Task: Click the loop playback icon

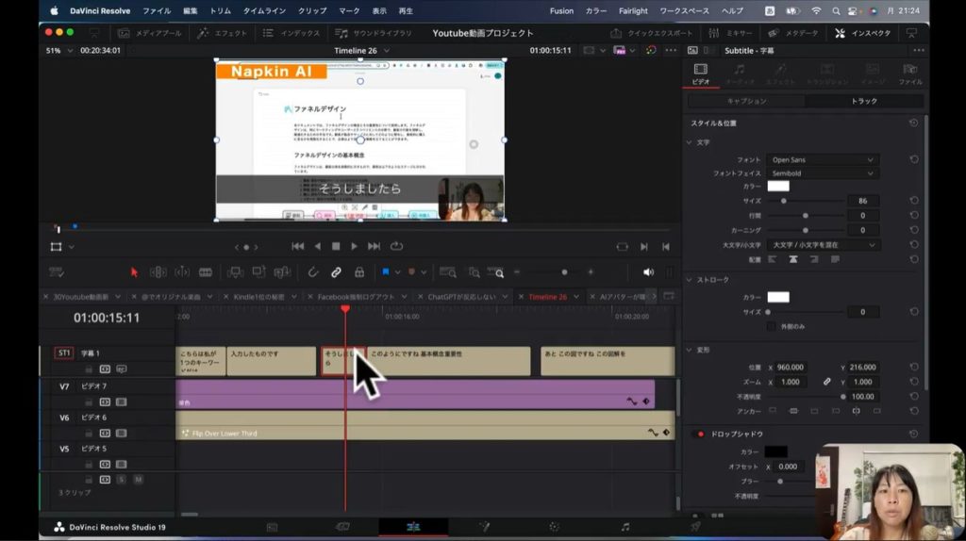Action: pyautogui.click(x=396, y=246)
